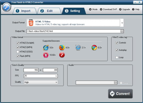Click the Help question mark icon
This screenshot has height=103, width=143.
coord(133,9)
